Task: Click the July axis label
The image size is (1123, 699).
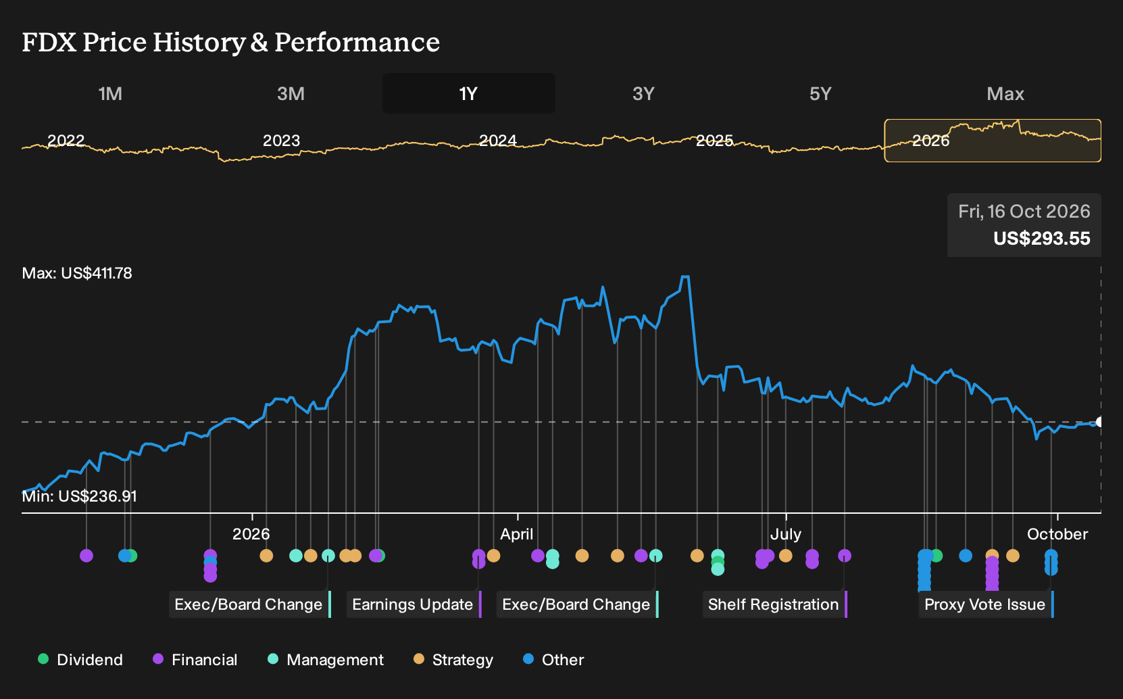Action: click(786, 534)
